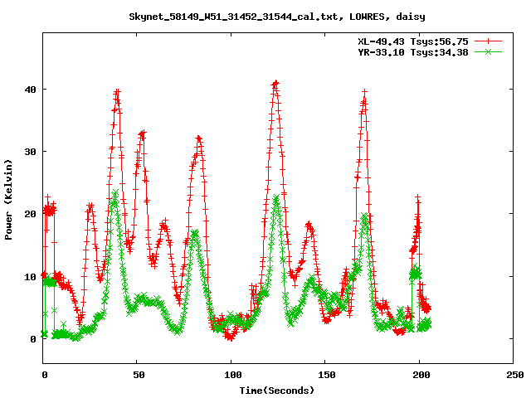
Task: Click the Time(Seconds) x-axis label
Action: pos(277,391)
